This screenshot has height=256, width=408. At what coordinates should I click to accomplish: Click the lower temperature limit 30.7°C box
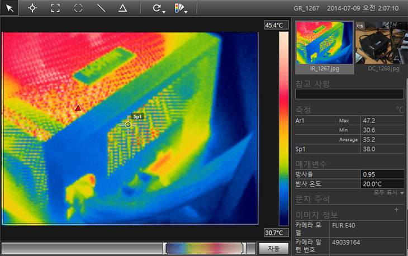tap(276, 233)
